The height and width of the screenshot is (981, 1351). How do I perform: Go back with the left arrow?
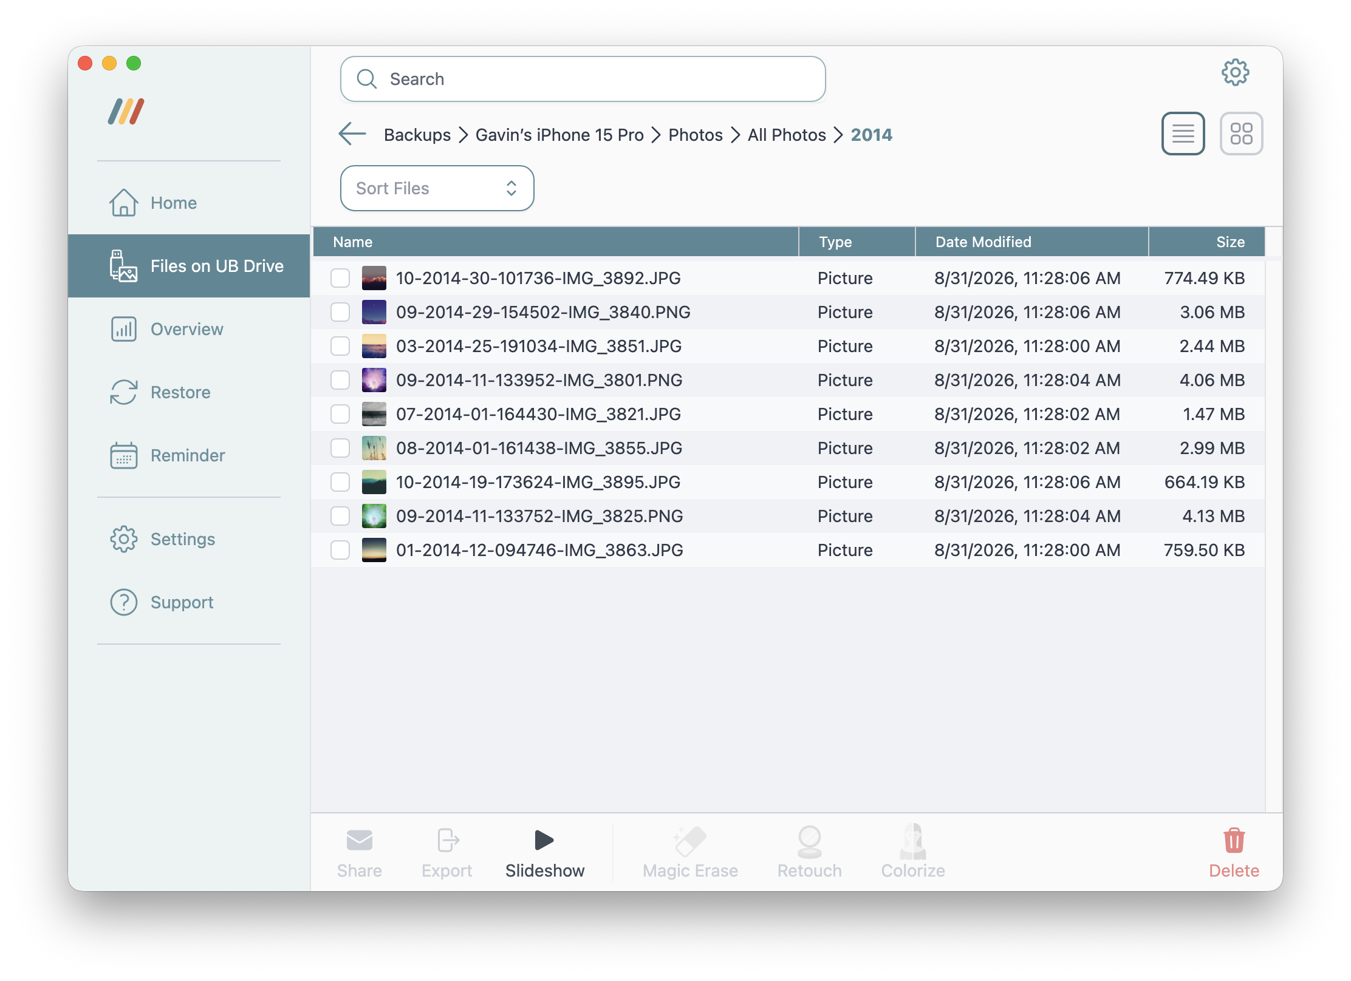pos(352,134)
